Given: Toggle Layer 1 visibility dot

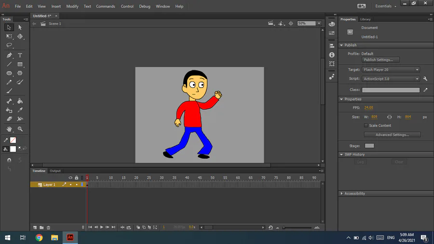Looking at the screenshot, I should (x=70, y=185).
